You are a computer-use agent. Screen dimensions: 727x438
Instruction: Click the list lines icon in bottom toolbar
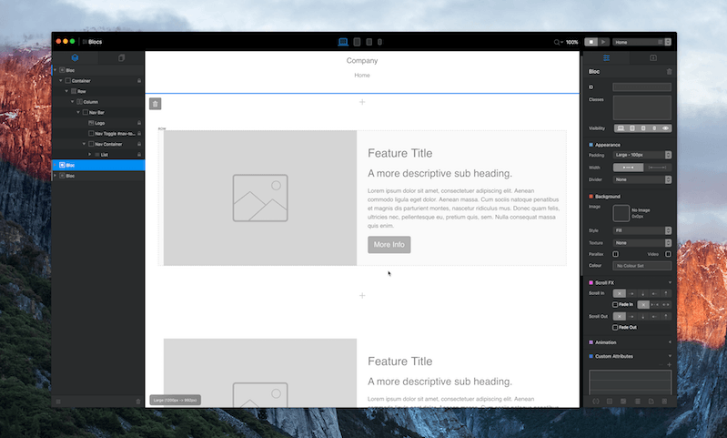point(638,402)
